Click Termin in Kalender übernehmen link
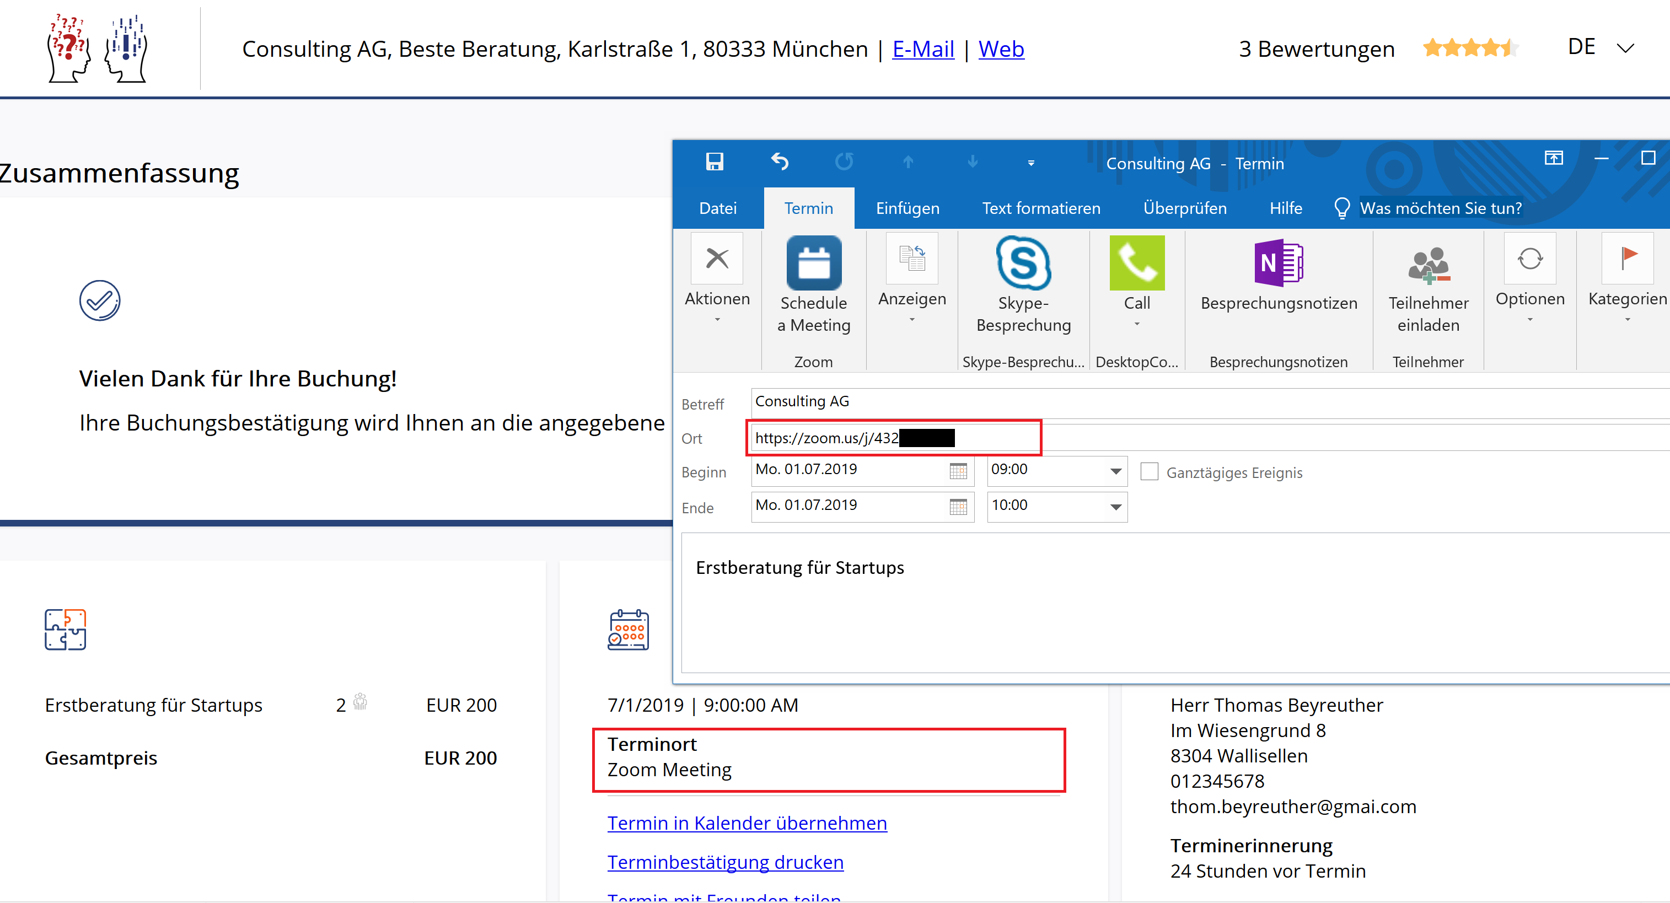 (x=747, y=823)
